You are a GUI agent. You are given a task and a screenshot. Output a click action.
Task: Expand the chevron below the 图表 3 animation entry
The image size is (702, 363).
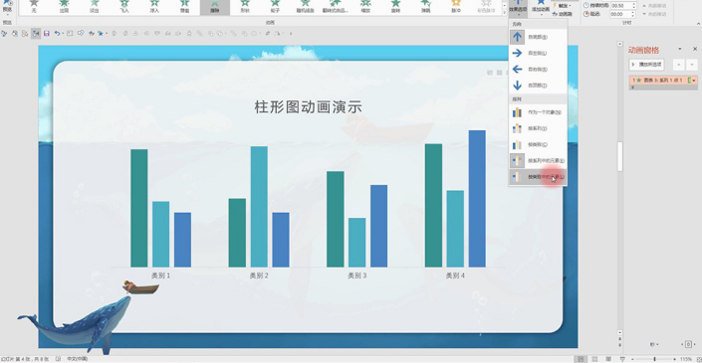[x=632, y=88]
